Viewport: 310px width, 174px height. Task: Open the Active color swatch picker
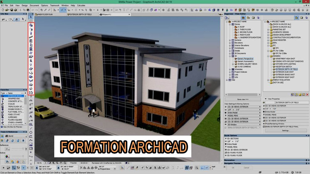(x=7, y=156)
